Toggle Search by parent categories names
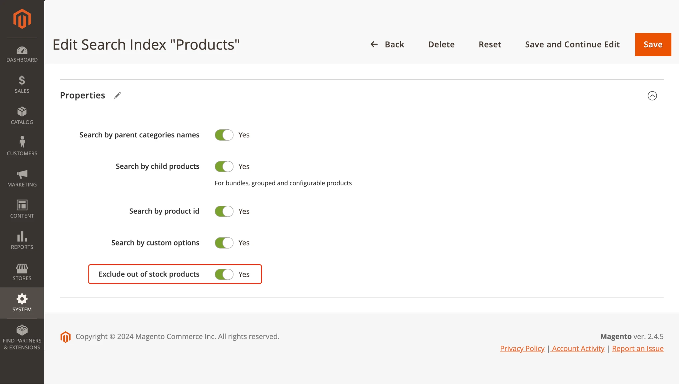Viewport: 679px width, 384px height. pyautogui.click(x=224, y=134)
